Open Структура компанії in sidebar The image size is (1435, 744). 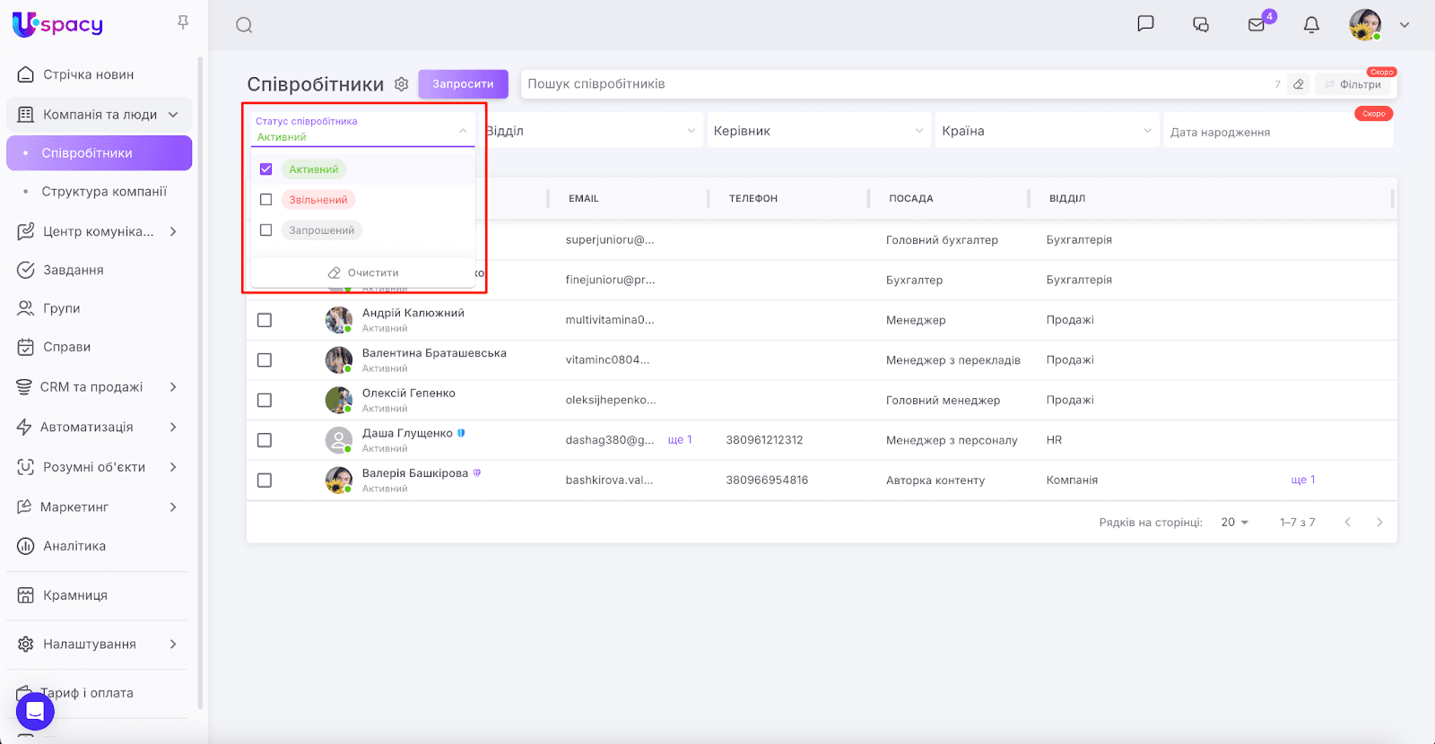(x=104, y=192)
